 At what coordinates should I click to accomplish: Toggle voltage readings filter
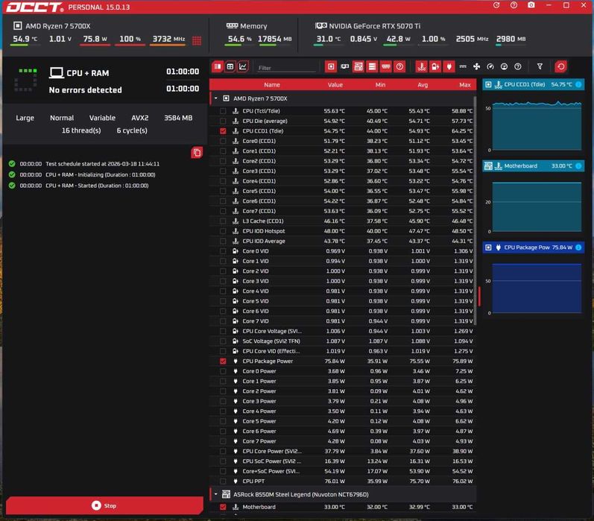click(435, 66)
